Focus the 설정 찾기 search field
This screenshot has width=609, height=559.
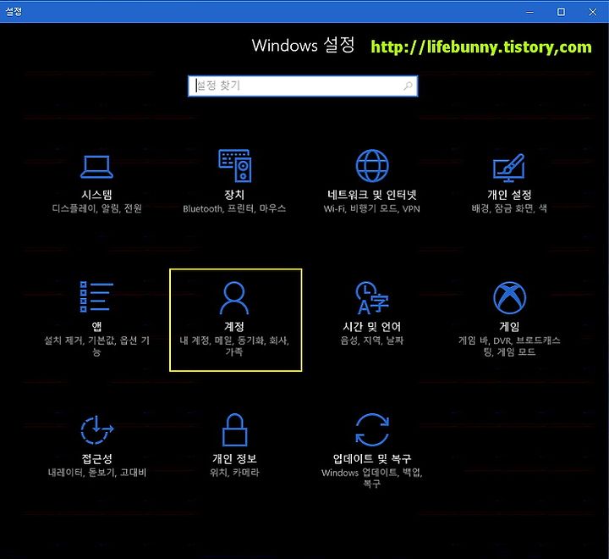pyautogui.click(x=303, y=86)
